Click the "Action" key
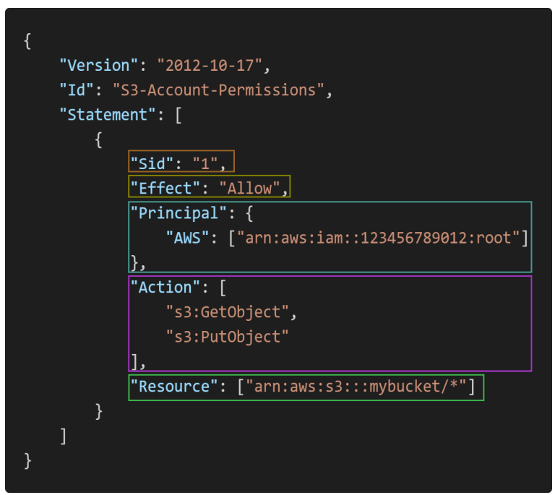Image resolution: width=555 pixels, height=495 pixels. point(165,288)
